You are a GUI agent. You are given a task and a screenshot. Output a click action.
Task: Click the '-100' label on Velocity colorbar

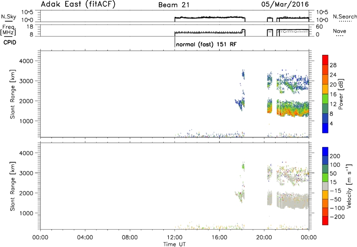[337, 208]
